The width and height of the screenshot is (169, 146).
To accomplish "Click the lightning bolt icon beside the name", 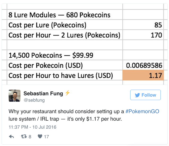I will tap(67, 93).
